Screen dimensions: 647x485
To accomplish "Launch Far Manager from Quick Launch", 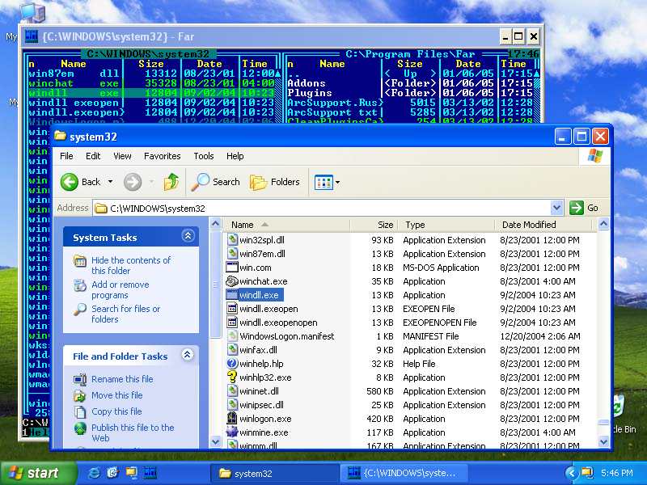I will (x=150, y=473).
